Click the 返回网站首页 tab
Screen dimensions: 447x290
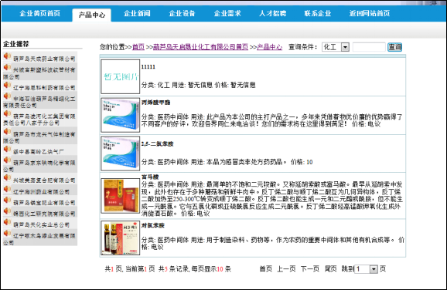pos(370,13)
